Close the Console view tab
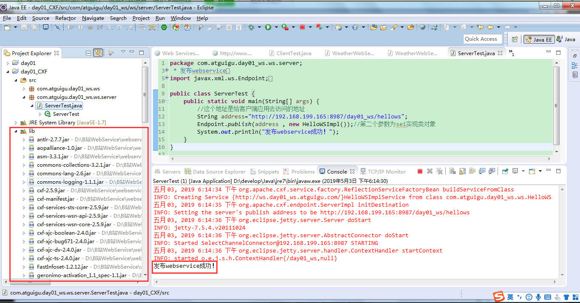 [352, 171]
